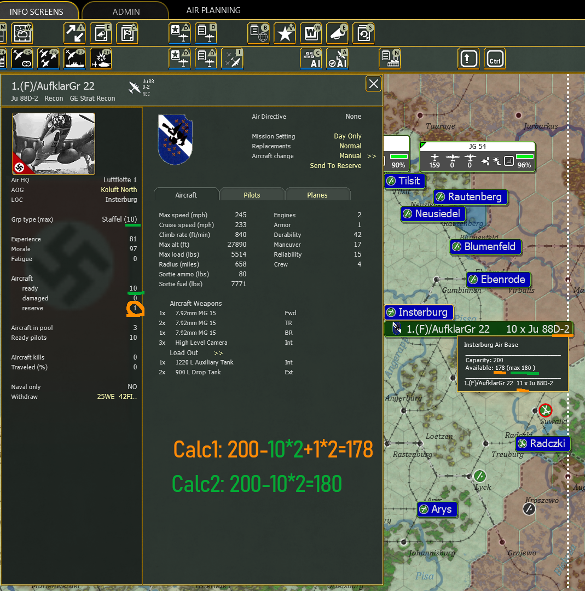Open the AIR PLANNING tab
Image resolution: width=585 pixels, height=591 pixels.
pos(213,10)
